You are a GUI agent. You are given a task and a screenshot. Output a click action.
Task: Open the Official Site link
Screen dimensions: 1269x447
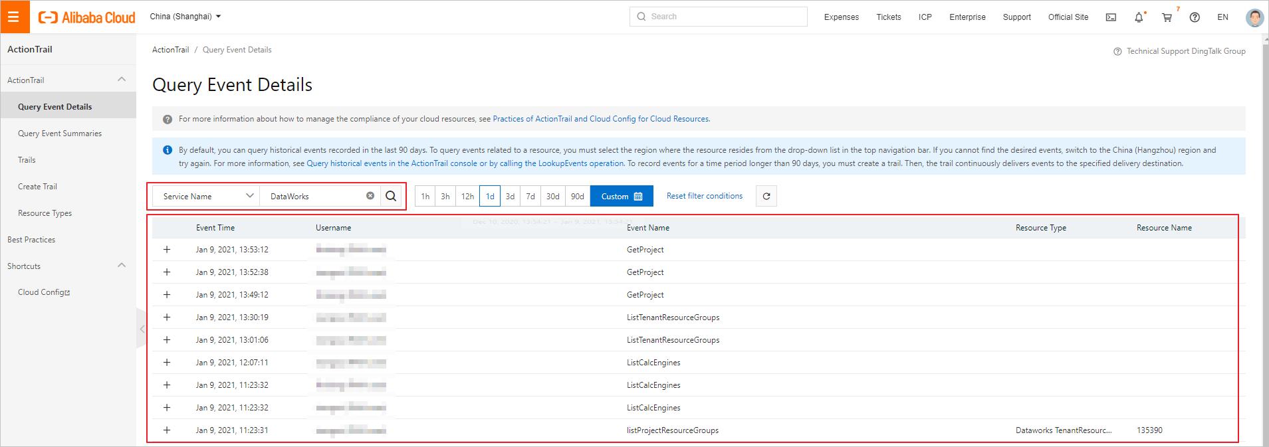1068,17
